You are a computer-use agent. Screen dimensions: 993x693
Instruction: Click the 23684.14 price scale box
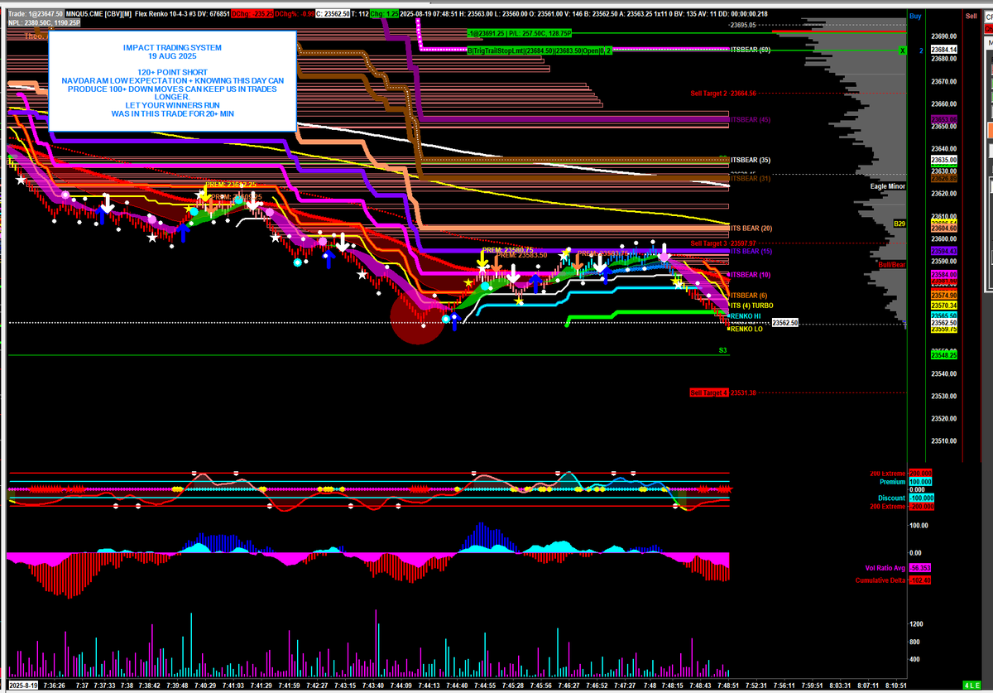pos(944,51)
